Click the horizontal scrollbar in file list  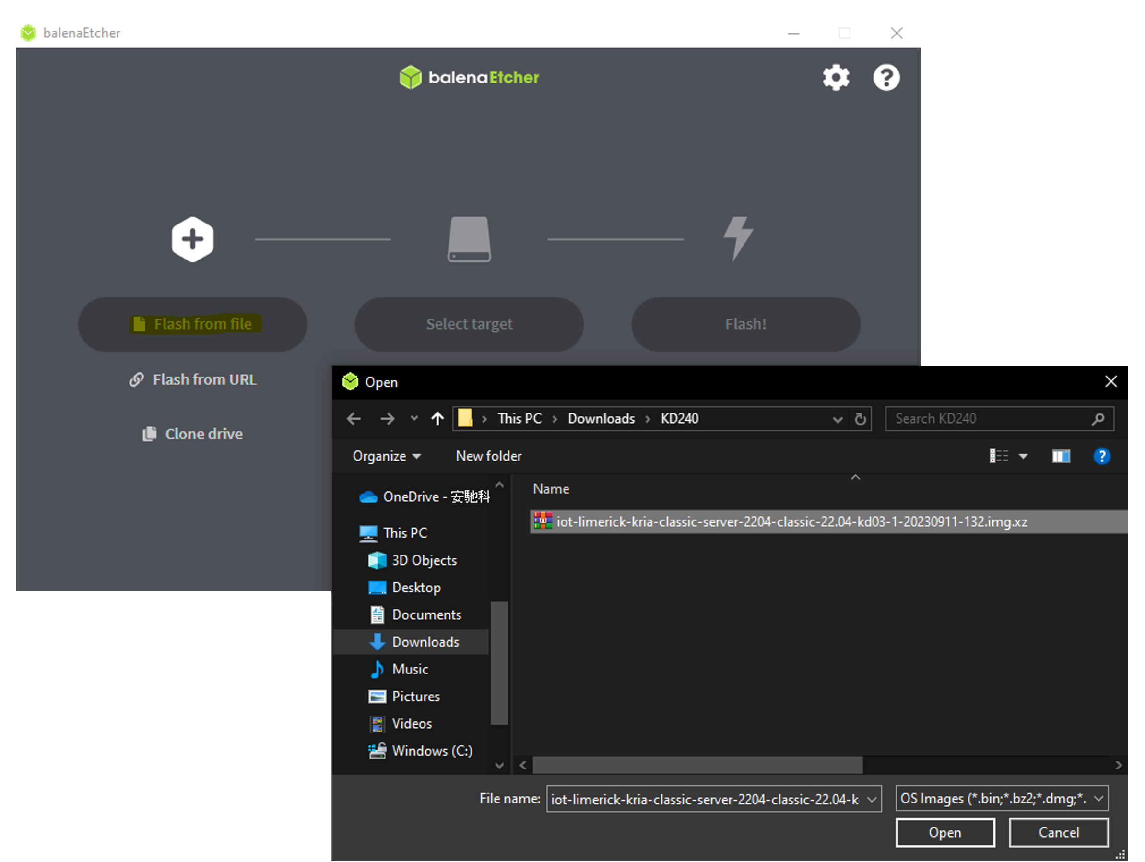(x=696, y=765)
